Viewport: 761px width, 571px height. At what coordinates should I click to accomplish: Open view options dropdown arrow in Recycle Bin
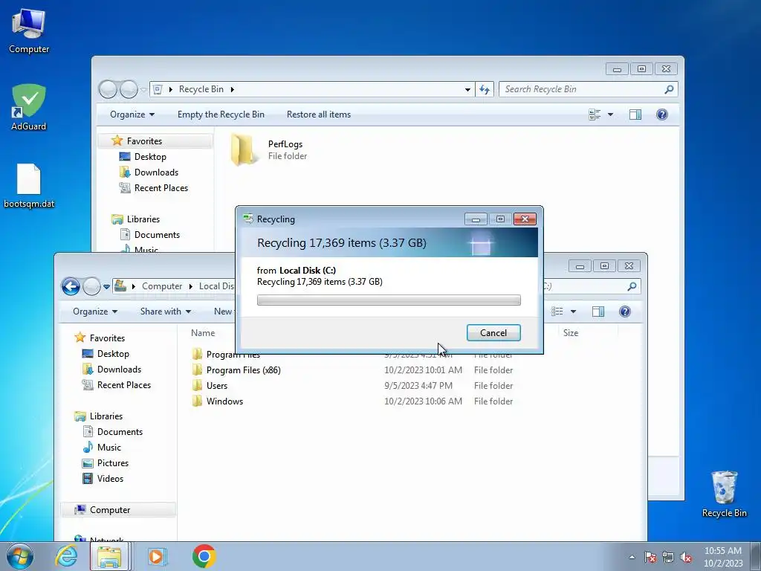[611, 114]
